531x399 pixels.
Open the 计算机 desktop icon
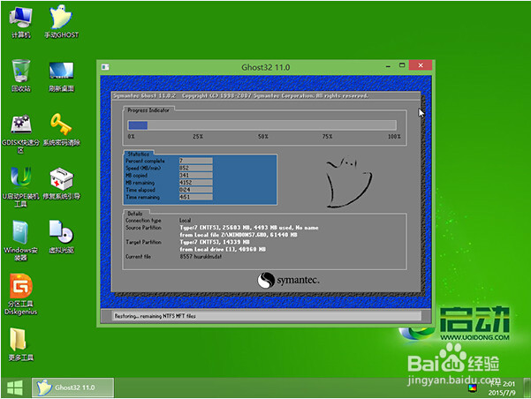[21, 23]
